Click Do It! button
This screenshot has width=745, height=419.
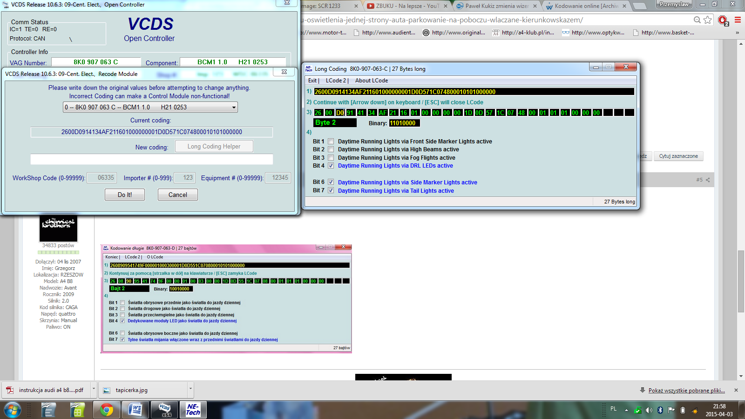(x=125, y=195)
